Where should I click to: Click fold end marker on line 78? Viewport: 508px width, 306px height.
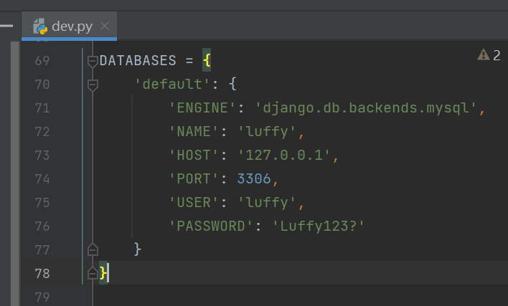92,273
